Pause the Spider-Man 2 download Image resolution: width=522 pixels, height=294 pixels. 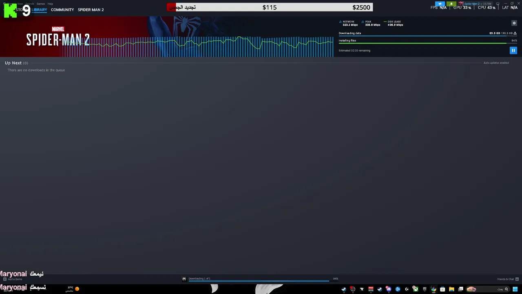[513, 51]
